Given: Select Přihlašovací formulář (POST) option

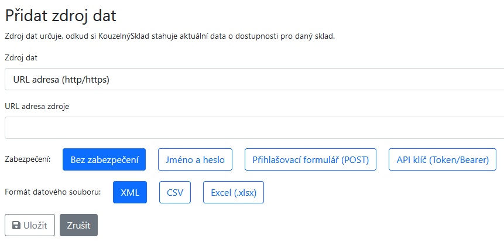Looking at the screenshot, I should tap(310, 159).
